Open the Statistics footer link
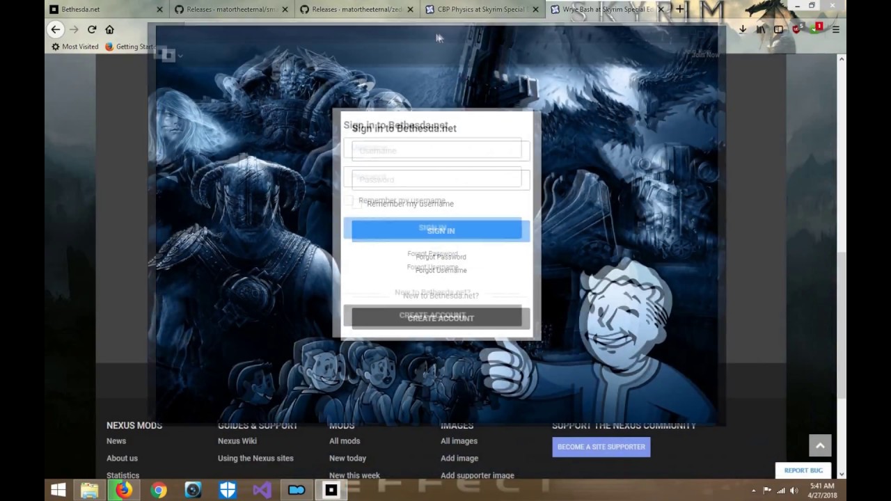 tap(123, 475)
